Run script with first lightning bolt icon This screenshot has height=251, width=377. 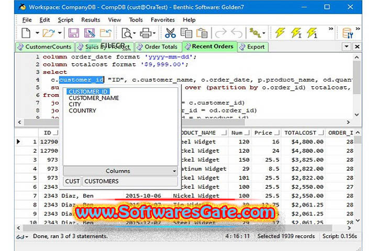click(280, 33)
